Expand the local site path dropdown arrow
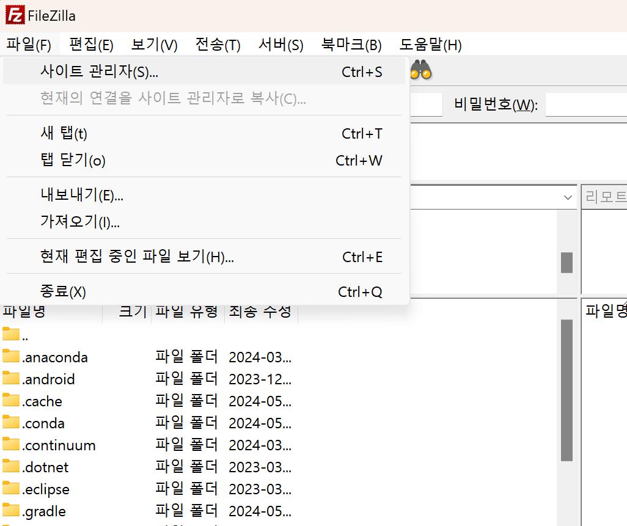The image size is (627, 526). coord(568,197)
